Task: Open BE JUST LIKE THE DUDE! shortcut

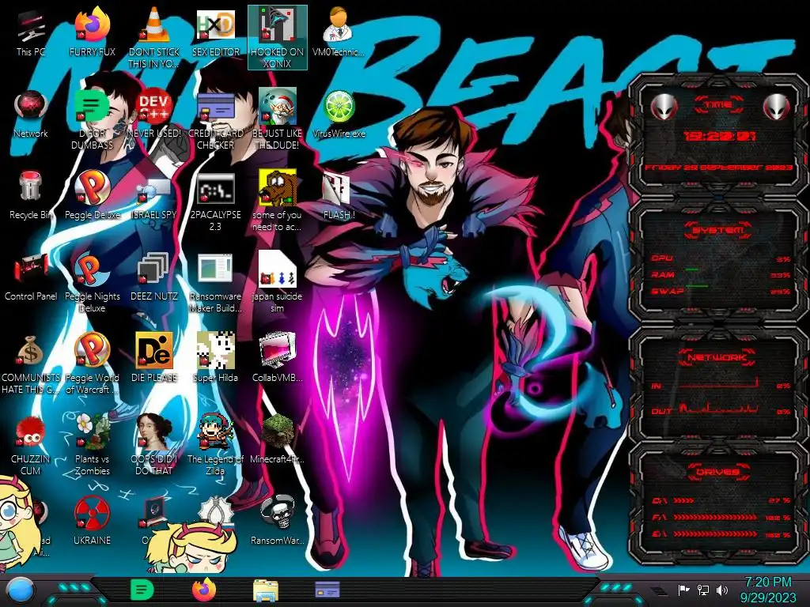Action: click(x=277, y=119)
